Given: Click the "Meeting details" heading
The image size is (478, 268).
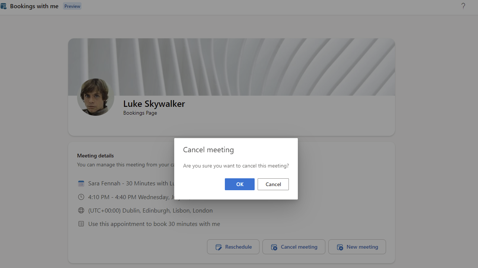Looking at the screenshot, I should point(95,156).
